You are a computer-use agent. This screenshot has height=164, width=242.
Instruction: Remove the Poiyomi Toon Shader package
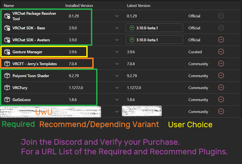coord(221,76)
